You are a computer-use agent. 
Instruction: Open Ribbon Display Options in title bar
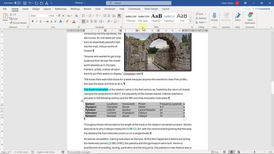(x=245, y=3)
